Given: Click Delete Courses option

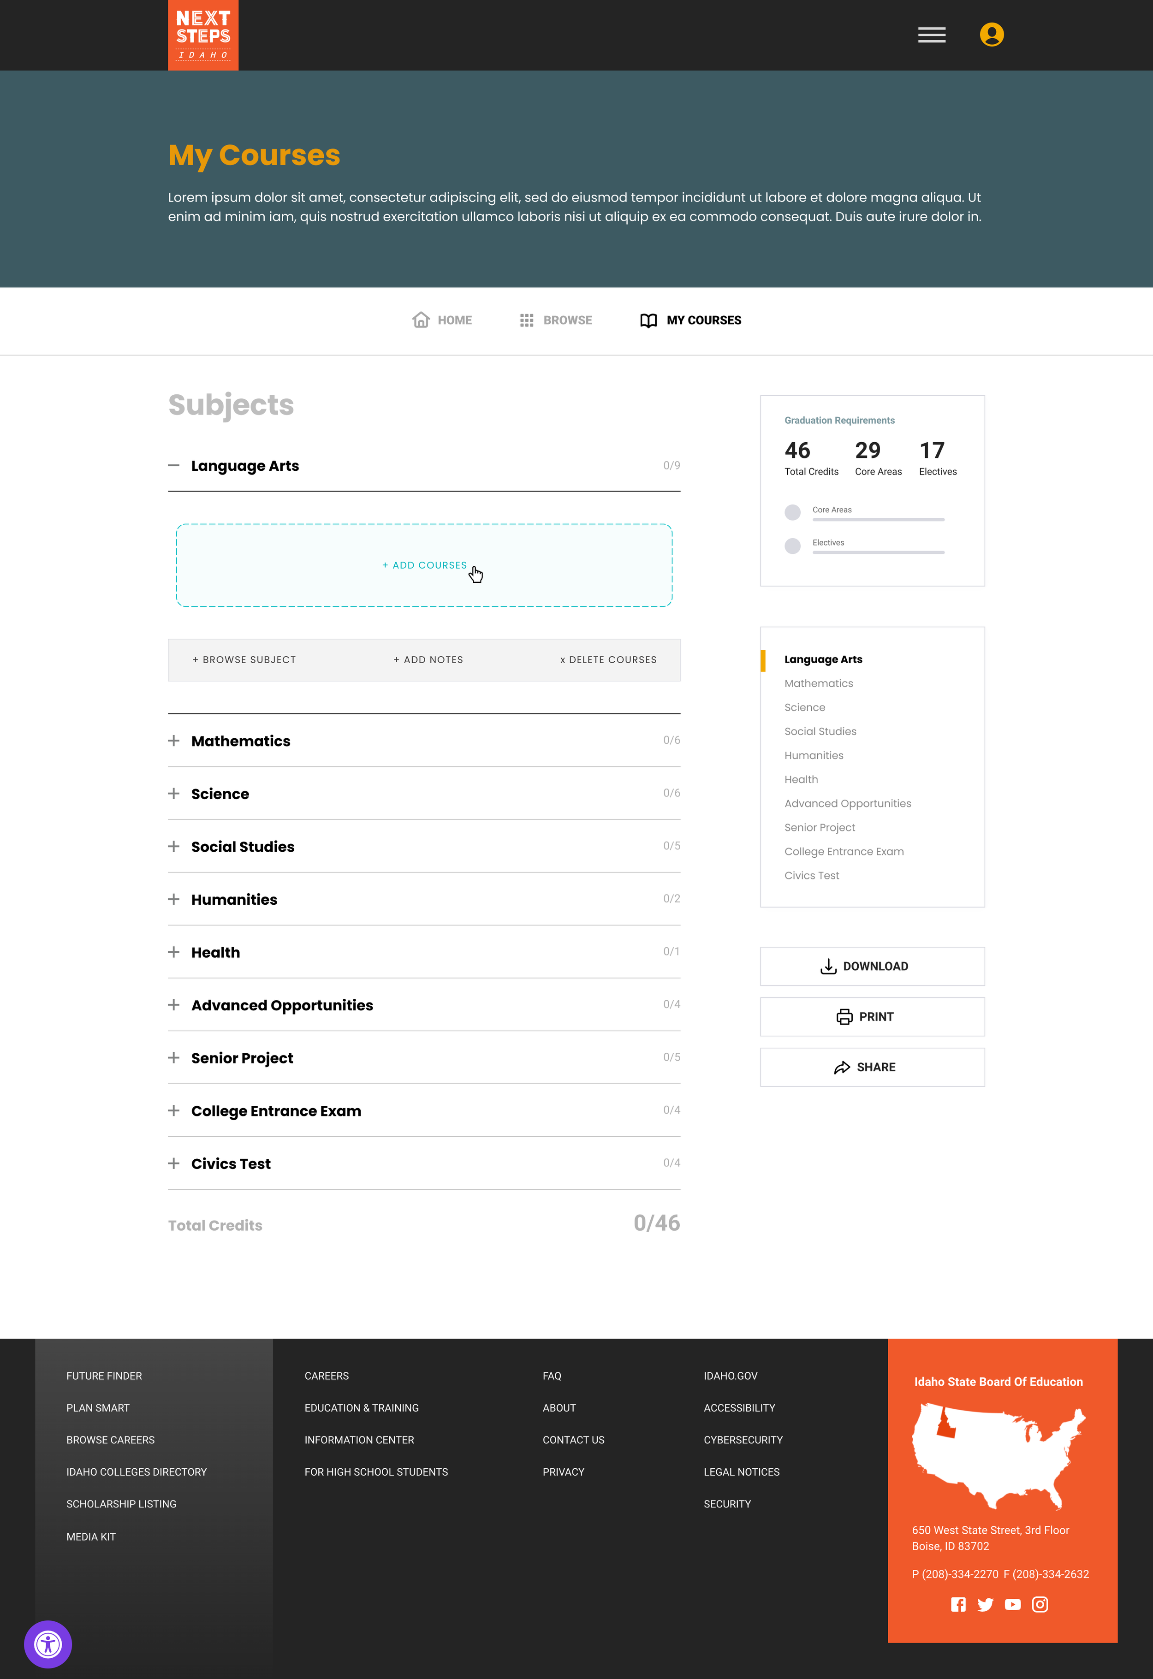Looking at the screenshot, I should point(608,659).
